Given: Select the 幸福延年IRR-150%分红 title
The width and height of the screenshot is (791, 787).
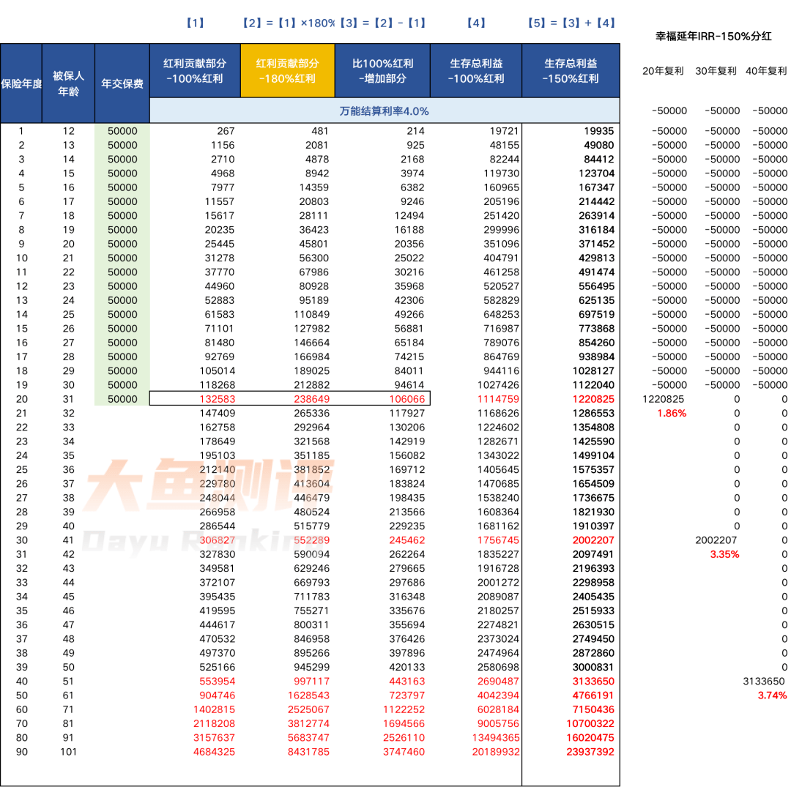Looking at the screenshot, I should click(713, 37).
